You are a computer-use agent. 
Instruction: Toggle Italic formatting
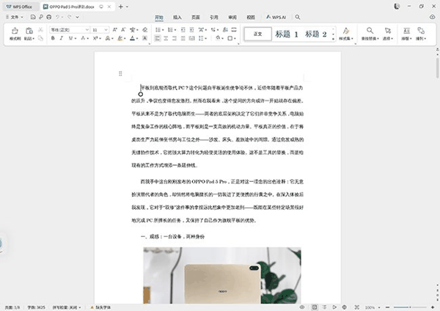60,40
